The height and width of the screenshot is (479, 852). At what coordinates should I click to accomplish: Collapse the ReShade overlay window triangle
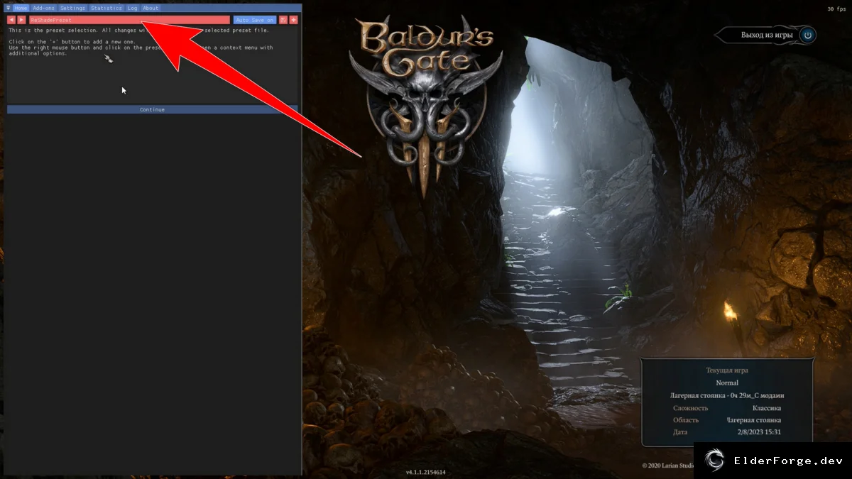click(x=8, y=8)
